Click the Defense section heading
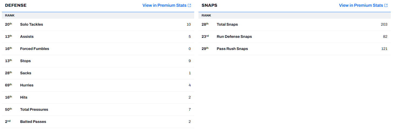Screen dimensions: 394x131 click(16, 5)
